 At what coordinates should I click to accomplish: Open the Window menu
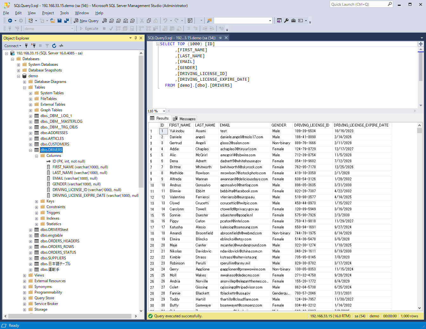(82, 13)
